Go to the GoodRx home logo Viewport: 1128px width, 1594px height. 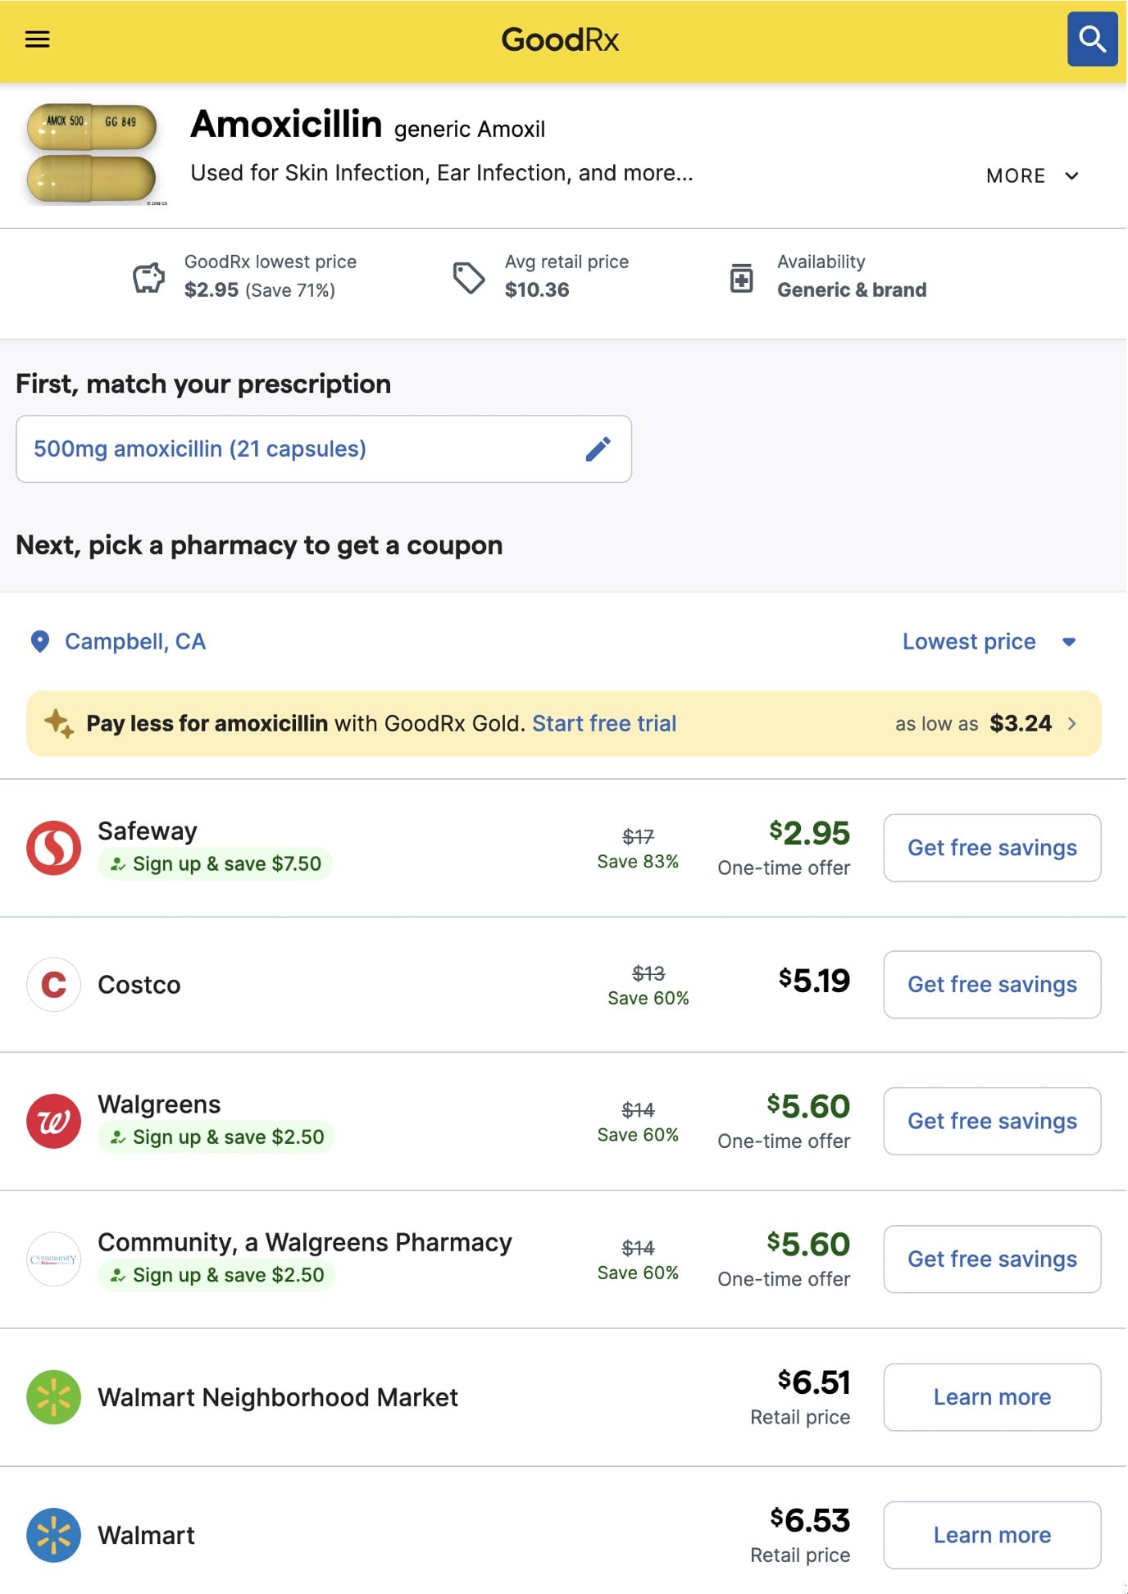(x=560, y=39)
